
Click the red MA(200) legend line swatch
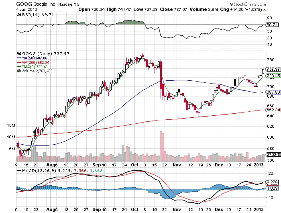(x=19, y=62)
